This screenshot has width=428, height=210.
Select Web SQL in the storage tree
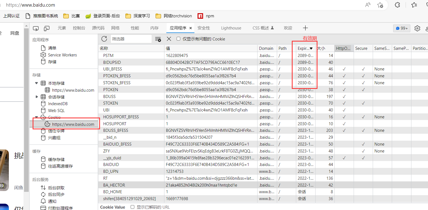[56, 110]
